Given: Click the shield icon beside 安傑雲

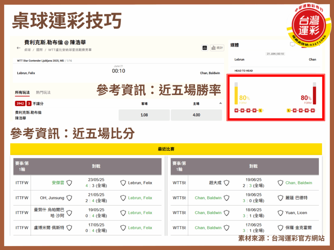Looking at the screenshot, I should coord(69,183).
